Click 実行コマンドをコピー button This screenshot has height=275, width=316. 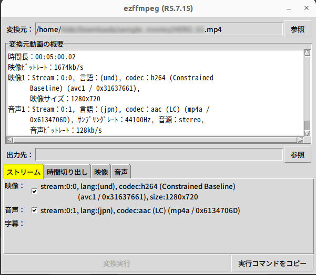coord(272,263)
